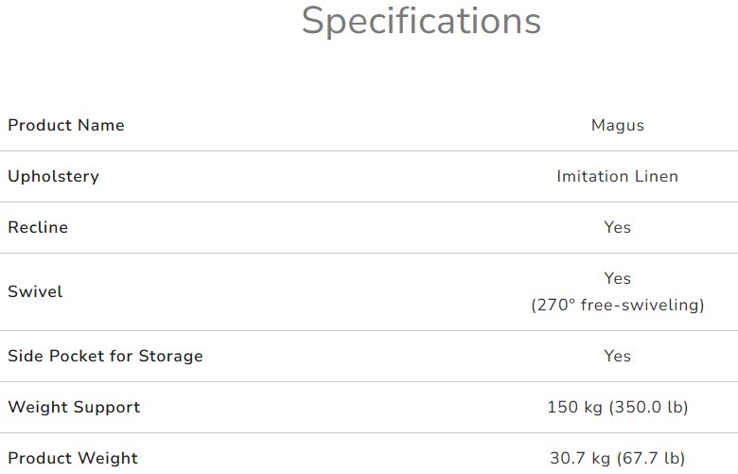Click the word Linen in the Upholstery value
Screen dimensions: 738x474
658,176
